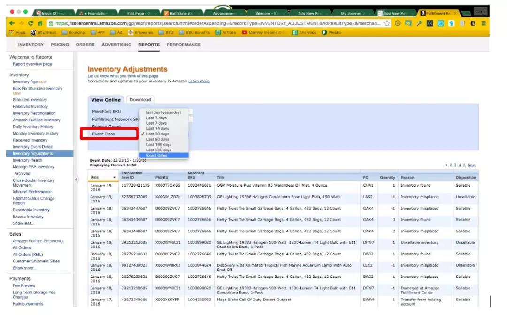Open the Sourcing bookmark folder

73,33
